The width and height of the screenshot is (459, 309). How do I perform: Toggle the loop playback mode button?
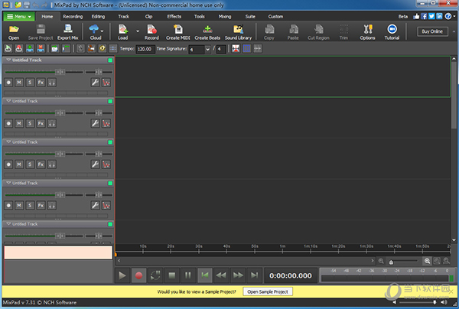pos(155,275)
